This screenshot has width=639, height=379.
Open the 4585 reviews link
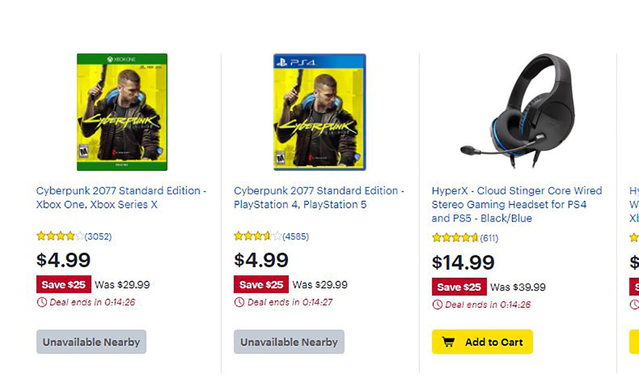click(296, 236)
